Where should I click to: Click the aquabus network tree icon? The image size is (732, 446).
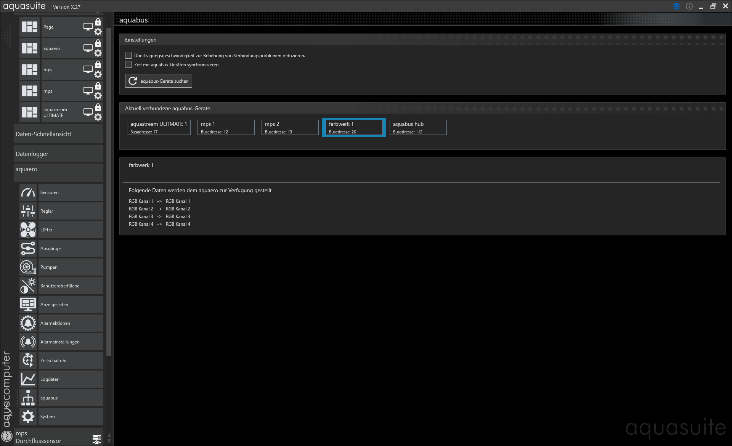tap(28, 398)
